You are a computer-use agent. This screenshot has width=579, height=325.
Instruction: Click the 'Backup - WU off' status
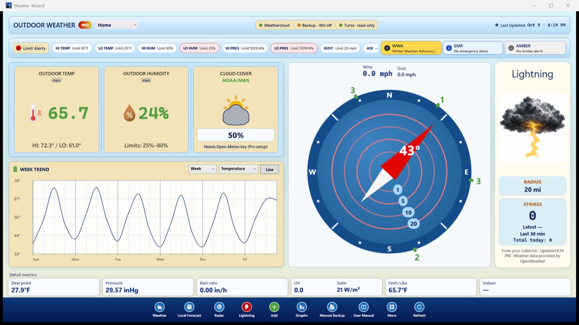click(x=314, y=25)
